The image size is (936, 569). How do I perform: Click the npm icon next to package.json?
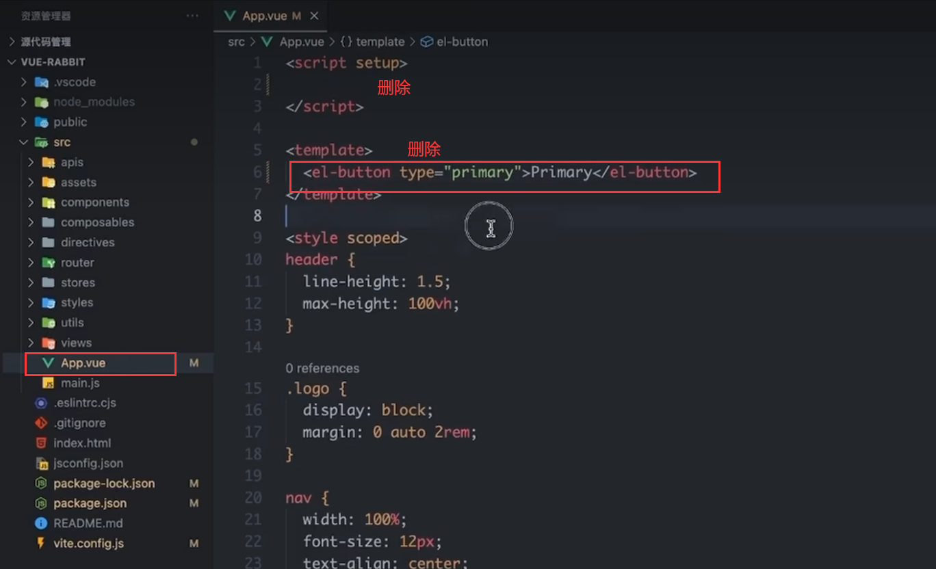coord(41,503)
